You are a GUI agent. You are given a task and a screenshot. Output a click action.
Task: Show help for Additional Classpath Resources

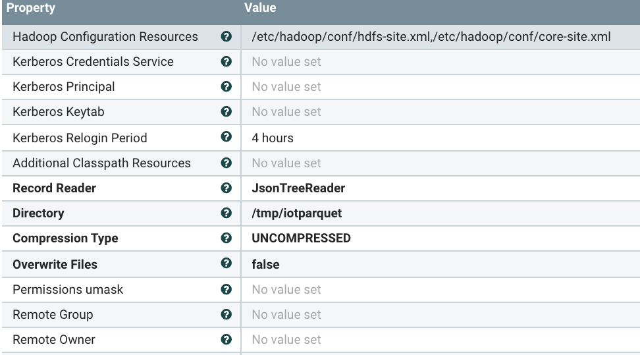tap(226, 163)
